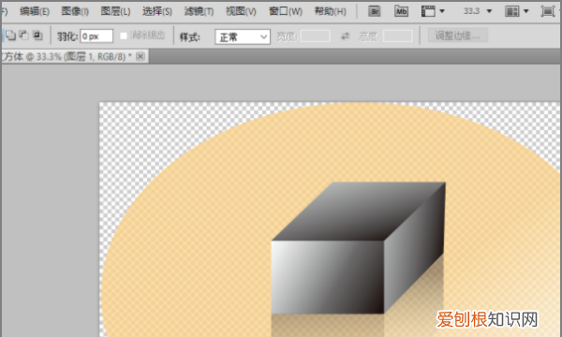
Task: Select the add to selection icon
Action: [10, 35]
